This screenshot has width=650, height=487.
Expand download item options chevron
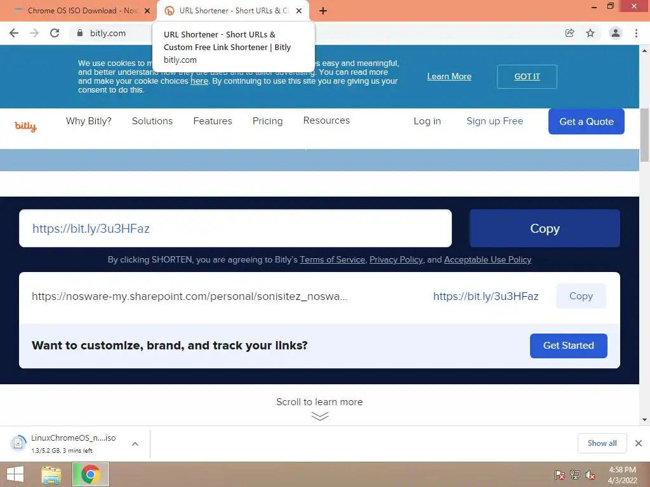(x=135, y=444)
